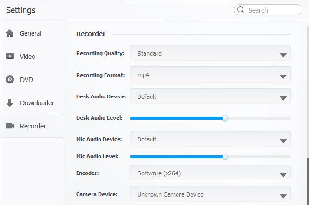Select the Downloader settings tab
This screenshot has height=205, width=309.
click(37, 103)
